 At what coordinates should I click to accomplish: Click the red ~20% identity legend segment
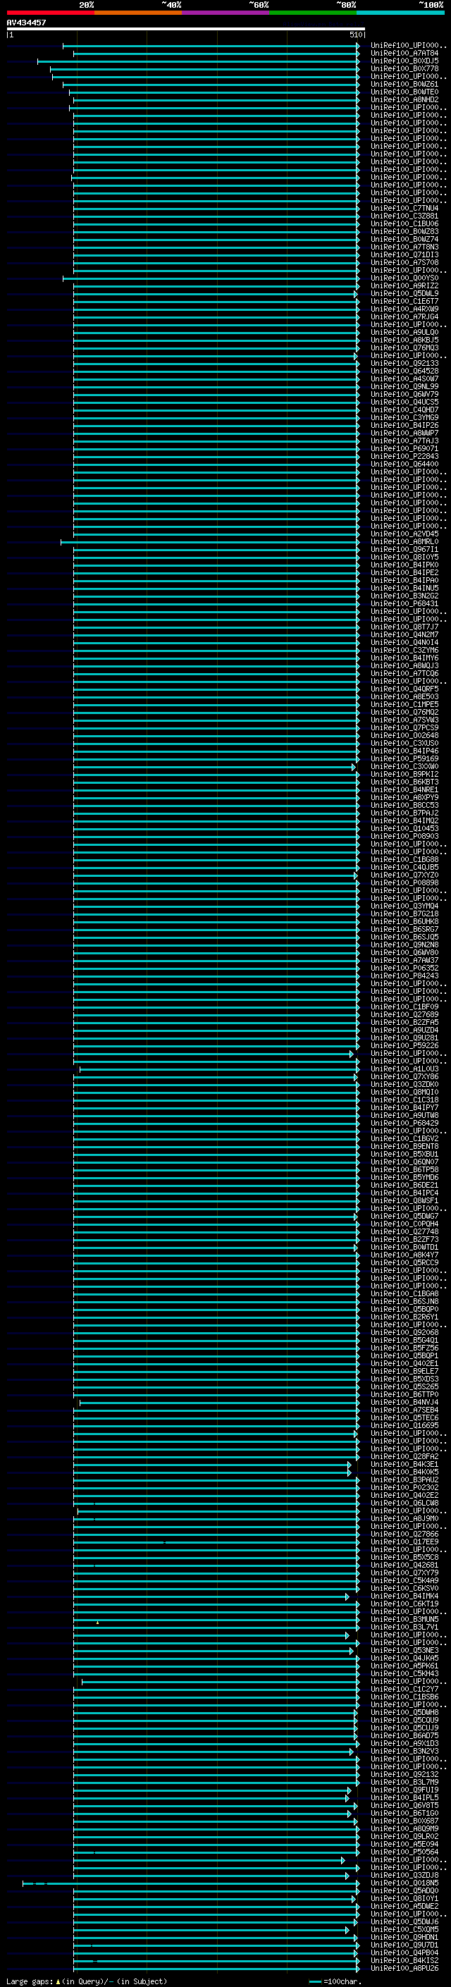pyautogui.click(x=50, y=13)
